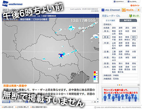Image resolution: width=142 pixels, height=109 pixels.
Task: Click the weathernews logo
Action: (x=12, y=4)
